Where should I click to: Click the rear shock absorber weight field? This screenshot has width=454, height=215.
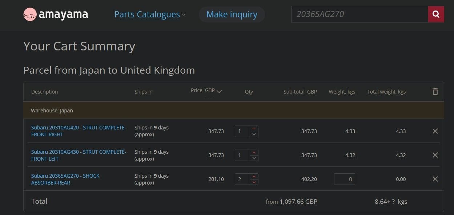pos(344,179)
